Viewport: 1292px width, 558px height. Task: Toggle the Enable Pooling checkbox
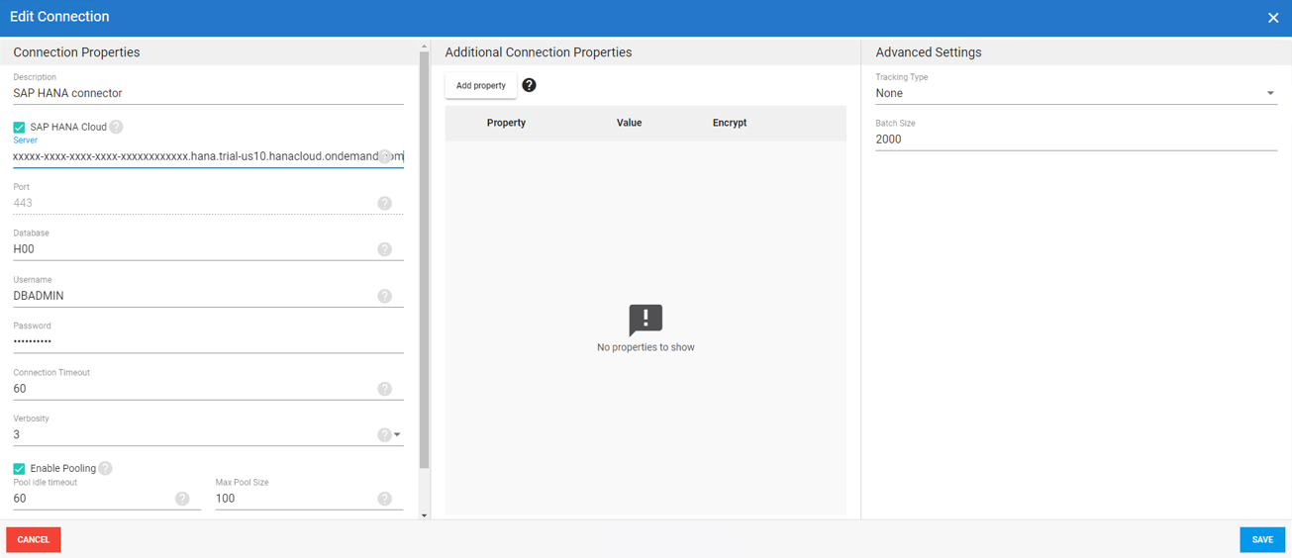point(19,469)
